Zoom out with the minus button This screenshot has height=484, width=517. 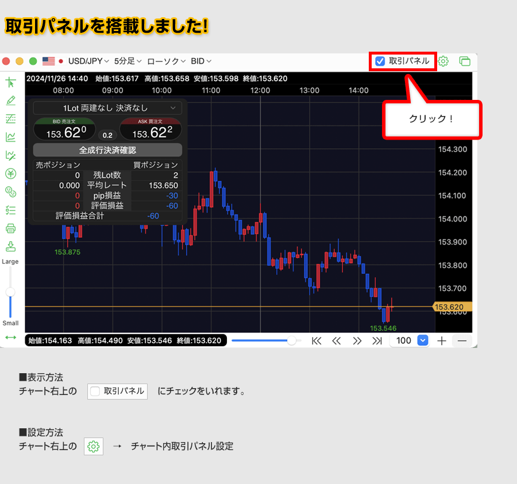point(462,340)
